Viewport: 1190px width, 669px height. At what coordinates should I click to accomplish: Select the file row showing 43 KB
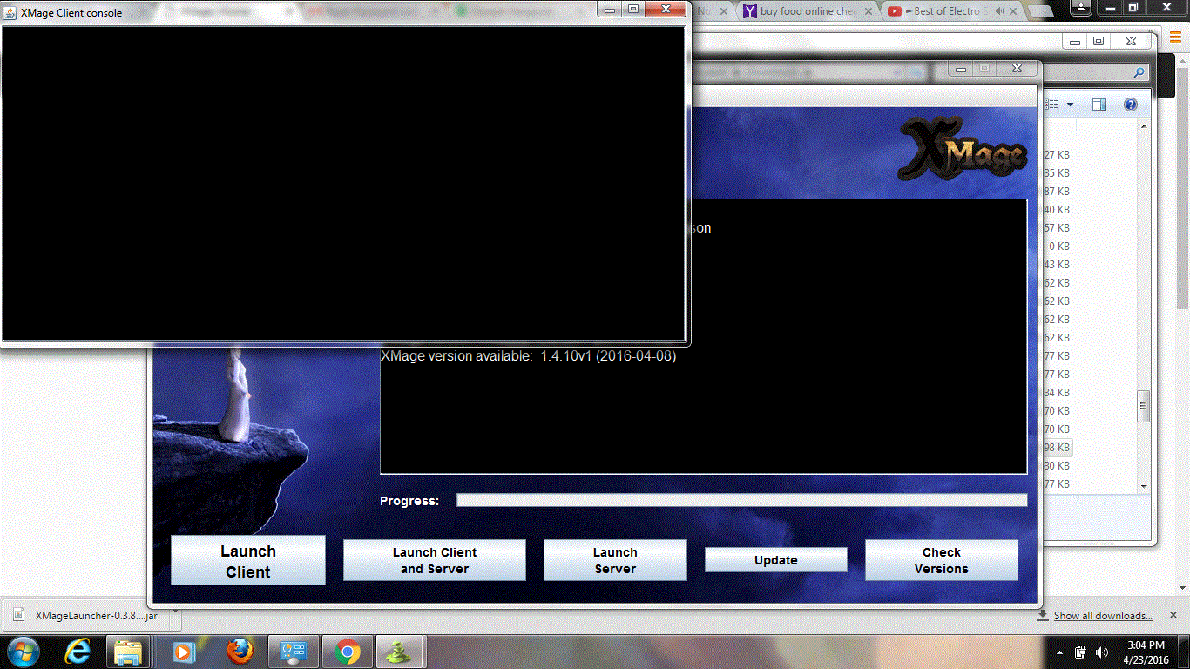[x=1057, y=265]
